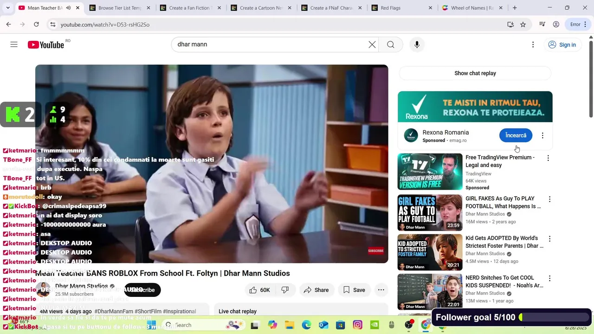Image resolution: width=594 pixels, height=334 pixels.
Task: Open the Free TradingView Premium title
Action: [x=500, y=161]
